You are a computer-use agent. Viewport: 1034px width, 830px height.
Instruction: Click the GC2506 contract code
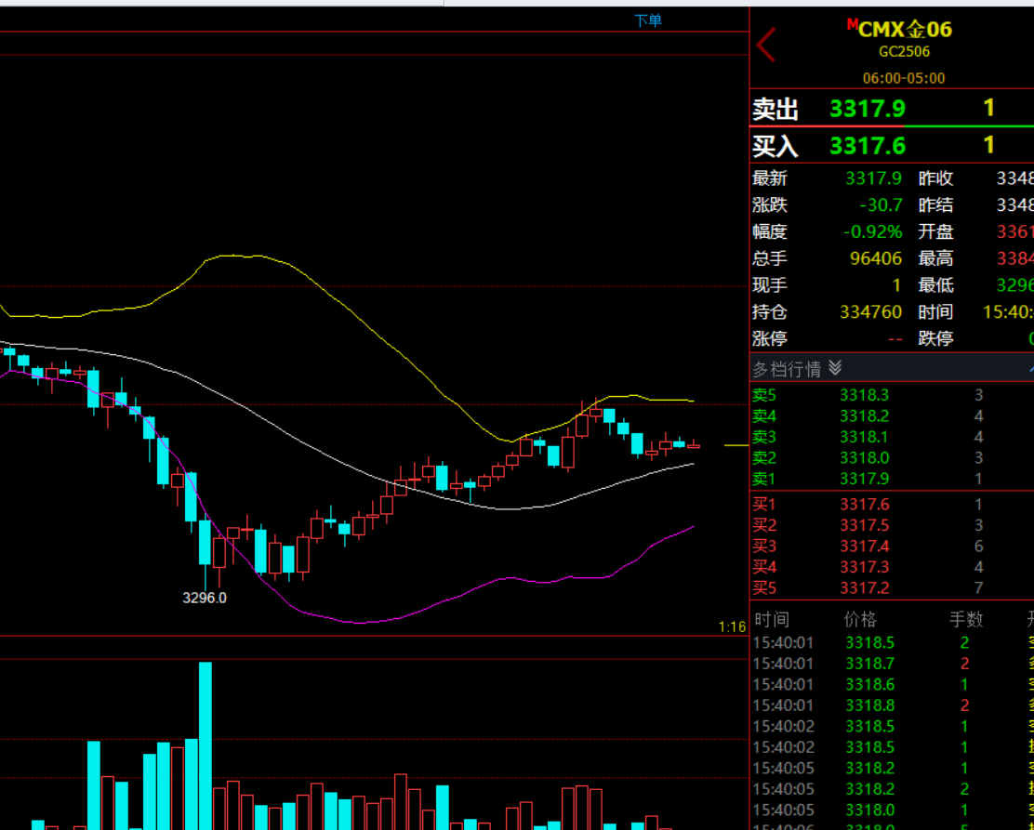(x=904, y=51)
